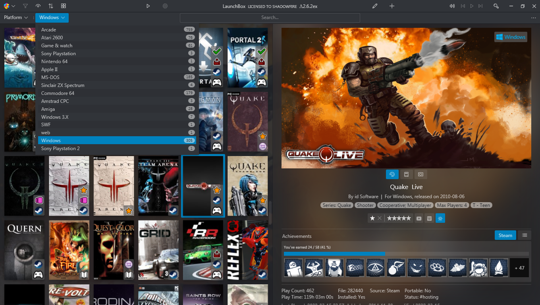Click the campfire achievement badge
540x305 pixels.
pyautogui.click(x=499, y=268)
